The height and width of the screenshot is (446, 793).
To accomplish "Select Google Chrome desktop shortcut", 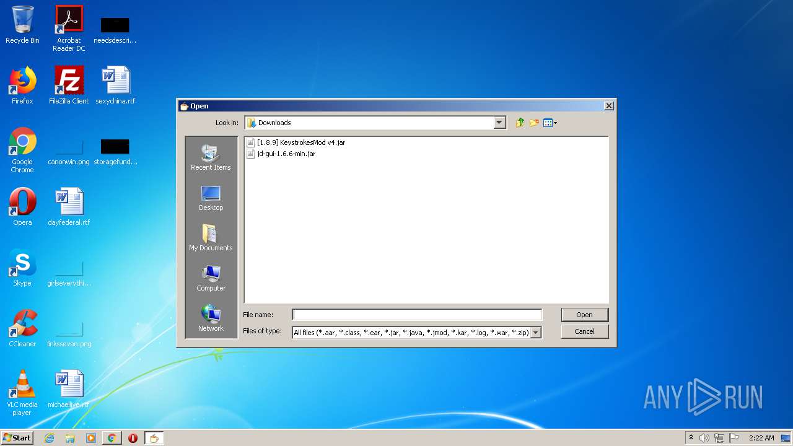I will click(22, 150).
